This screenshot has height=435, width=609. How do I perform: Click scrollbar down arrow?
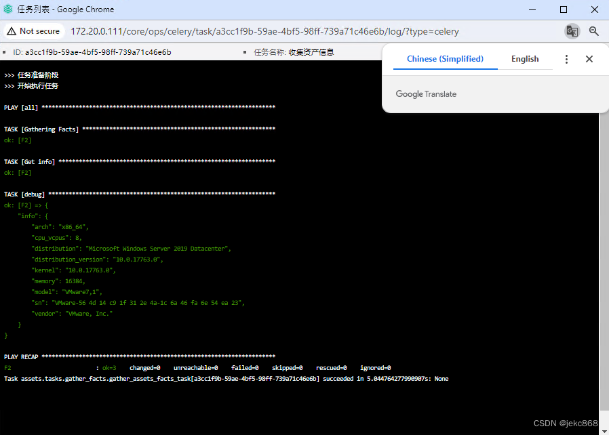[604, 431]
